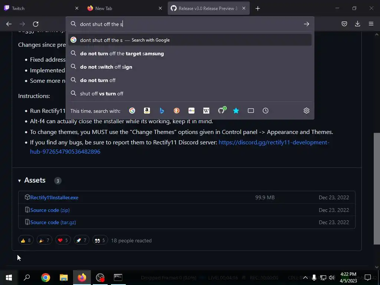
Task: Search this time with eBay
Action: [191, 111]
